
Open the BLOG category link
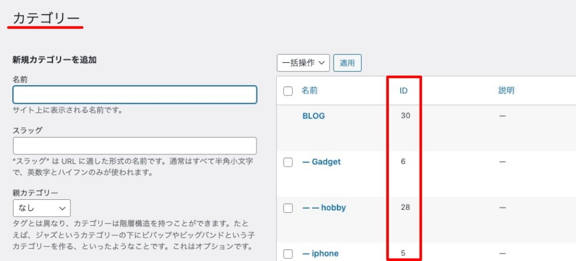coord(314,116)
